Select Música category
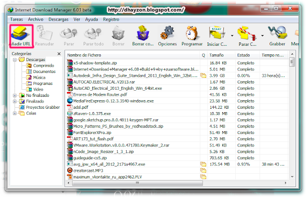Image resolution: width=306 pixels, height=197 pixels. pyautogui.click(x=39, y=77)
